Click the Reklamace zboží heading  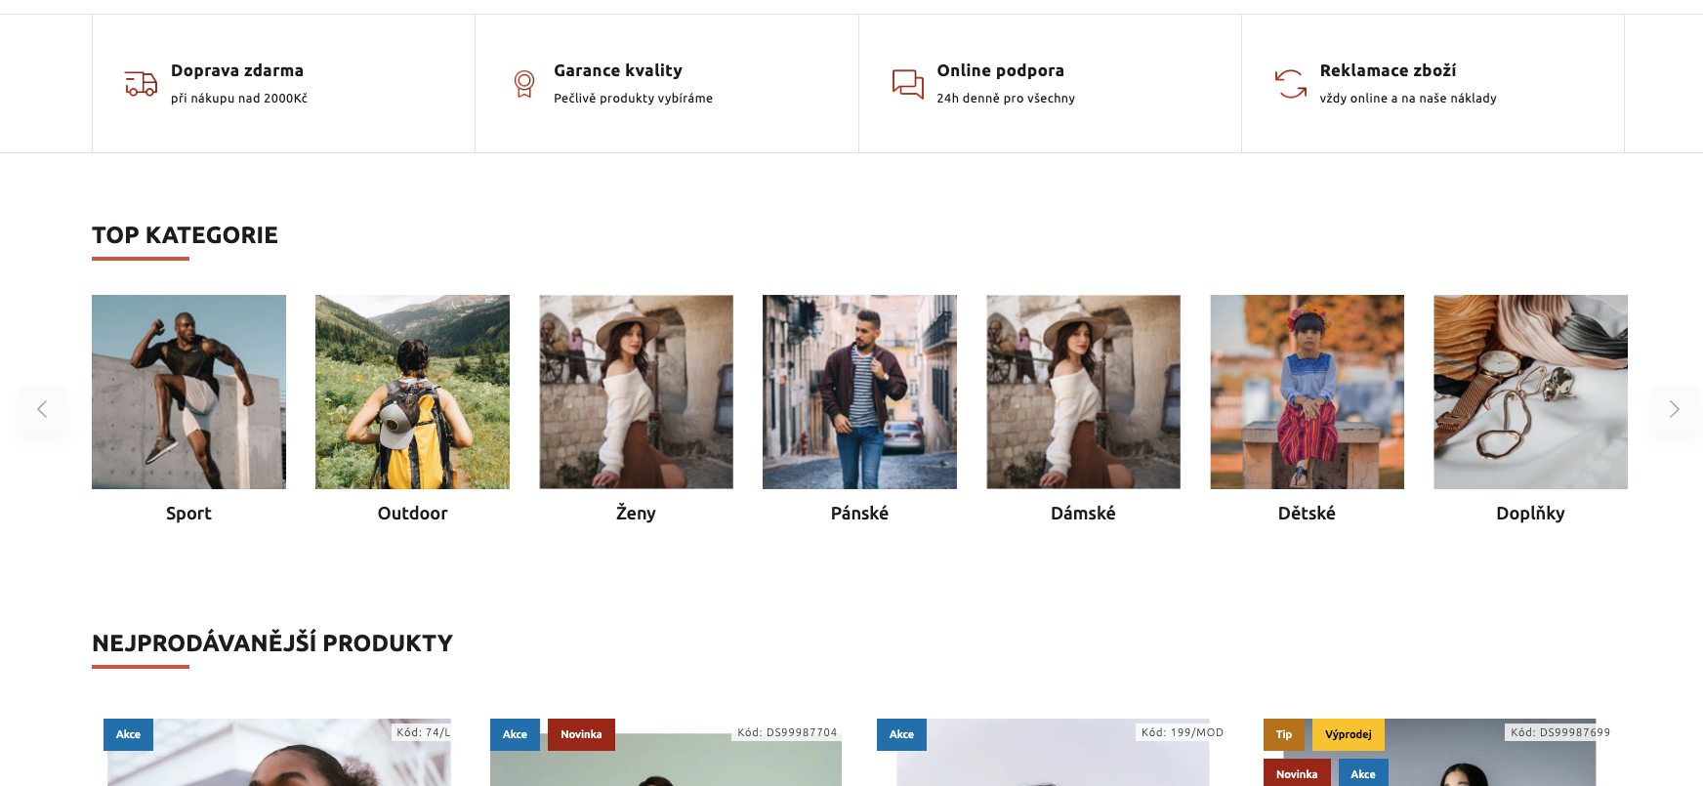point(1388,70)
